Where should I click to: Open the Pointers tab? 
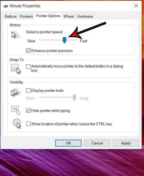coord(26,16)
